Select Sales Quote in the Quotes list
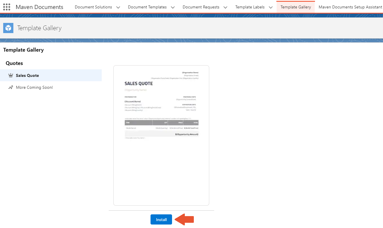This screenshot has width=383, height=228. coord(51,75)
